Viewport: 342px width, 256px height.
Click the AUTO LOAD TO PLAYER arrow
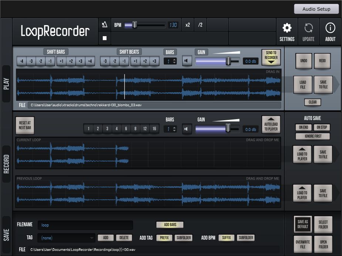point(271,124)
